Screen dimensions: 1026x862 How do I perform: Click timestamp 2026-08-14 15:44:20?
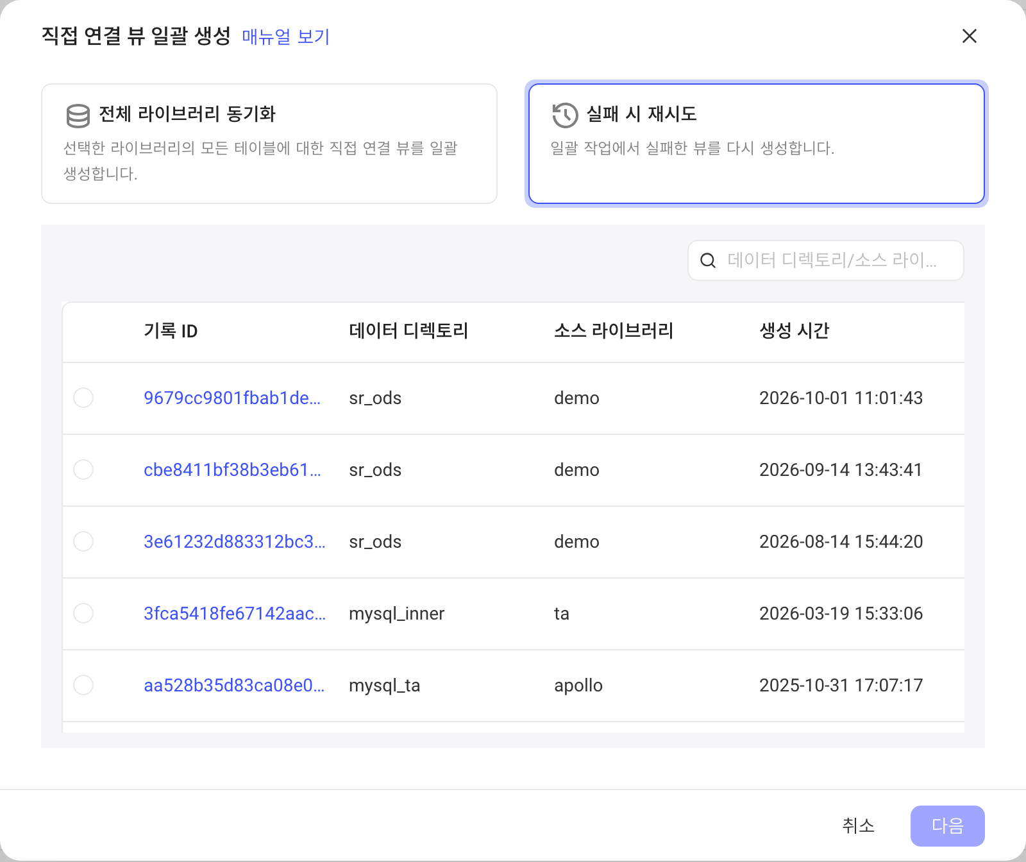pos(841,541)
